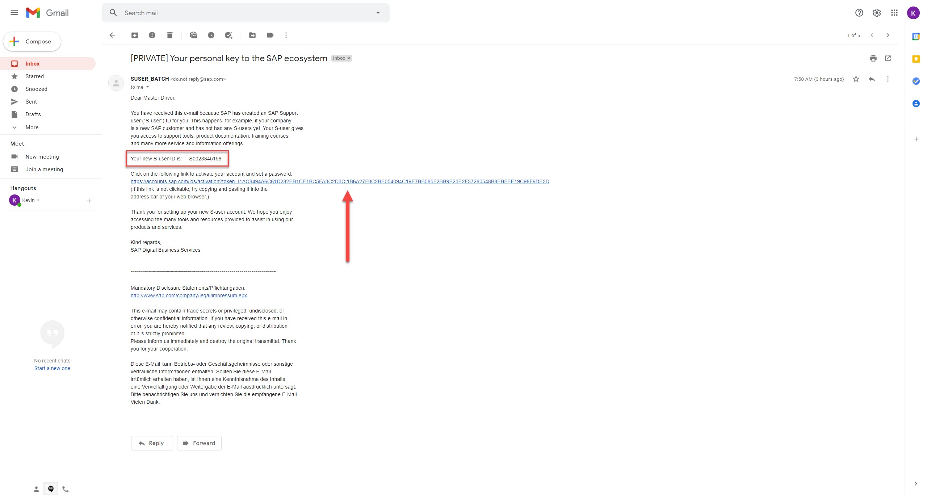Image resolution: width=927 pixels, height=495 pixels.
Task: Open the Drafts folder
Action: coord(48,114)
